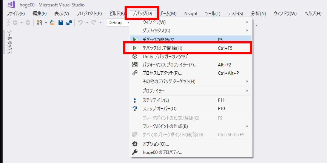Select パフォーマンス プロファイラー(F)... menu item
This screenshot has width=327, height=163.
(x=191, y=65)
